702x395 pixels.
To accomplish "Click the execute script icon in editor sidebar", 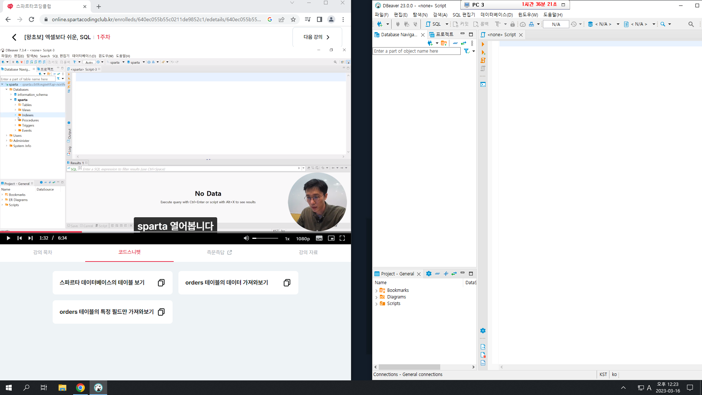I will click(x=483, y=60).
